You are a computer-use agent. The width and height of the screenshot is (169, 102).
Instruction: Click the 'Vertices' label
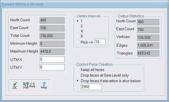tap(123, 37)
